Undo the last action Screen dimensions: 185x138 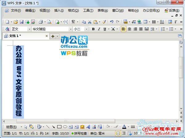click(112, 22)
